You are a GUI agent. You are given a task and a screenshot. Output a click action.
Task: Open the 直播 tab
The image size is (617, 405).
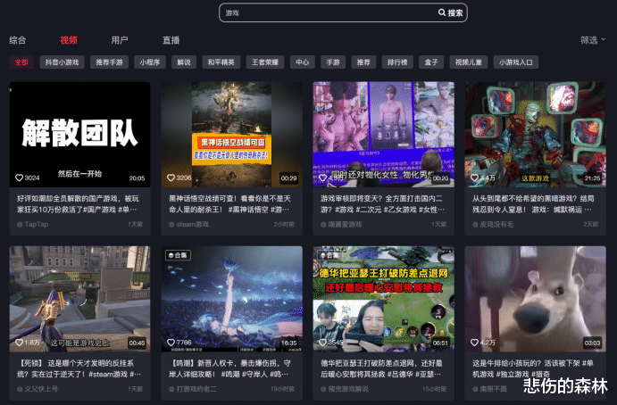click(x=171, y=40)
